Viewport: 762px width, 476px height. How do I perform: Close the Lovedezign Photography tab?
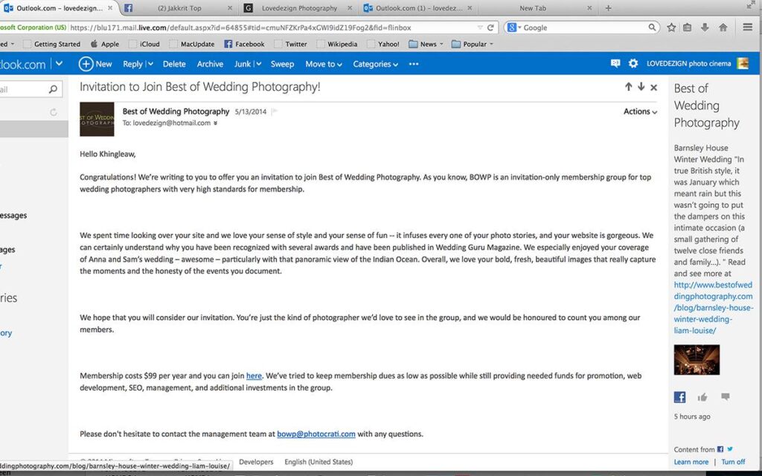350,8
